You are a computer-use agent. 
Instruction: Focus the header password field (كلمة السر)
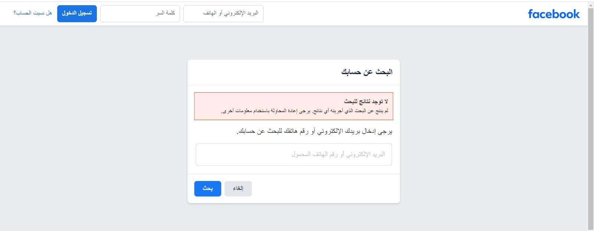(x=140, y=14)
